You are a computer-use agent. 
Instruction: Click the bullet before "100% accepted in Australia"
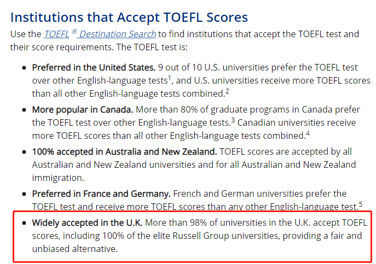tap(25, 151)
